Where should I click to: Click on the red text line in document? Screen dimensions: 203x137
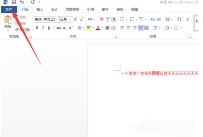click(x=158, y=74)
